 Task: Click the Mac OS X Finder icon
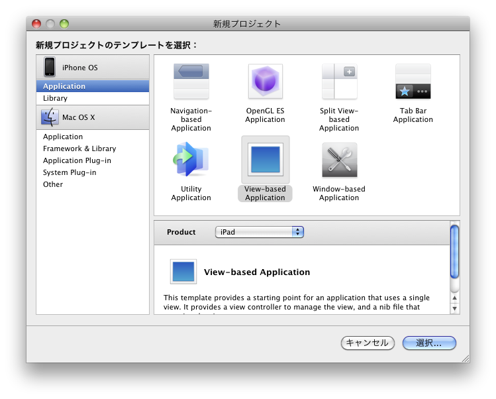(50, 117)
